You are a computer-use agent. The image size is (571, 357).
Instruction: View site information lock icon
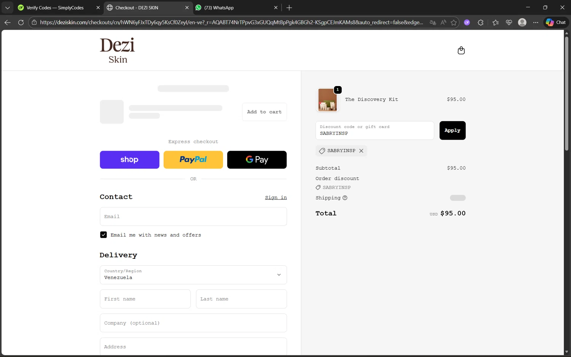[34, 22]
